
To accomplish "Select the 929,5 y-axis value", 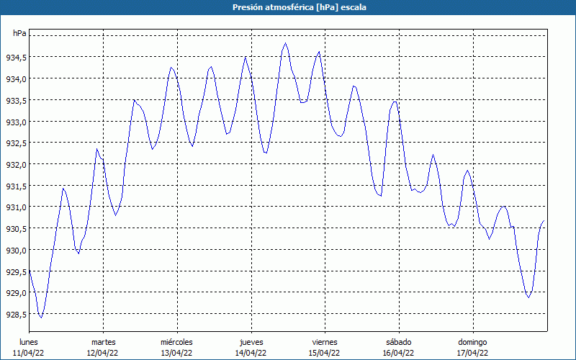I will point(16,271).
